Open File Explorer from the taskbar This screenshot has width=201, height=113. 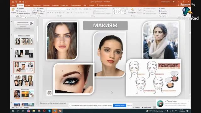34,111
